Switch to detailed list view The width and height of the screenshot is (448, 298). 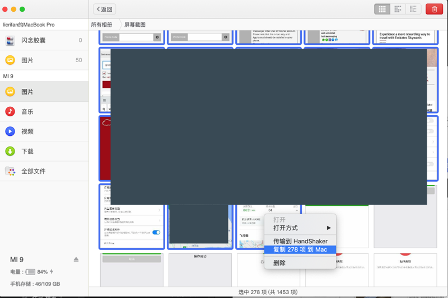pos(413,9)
